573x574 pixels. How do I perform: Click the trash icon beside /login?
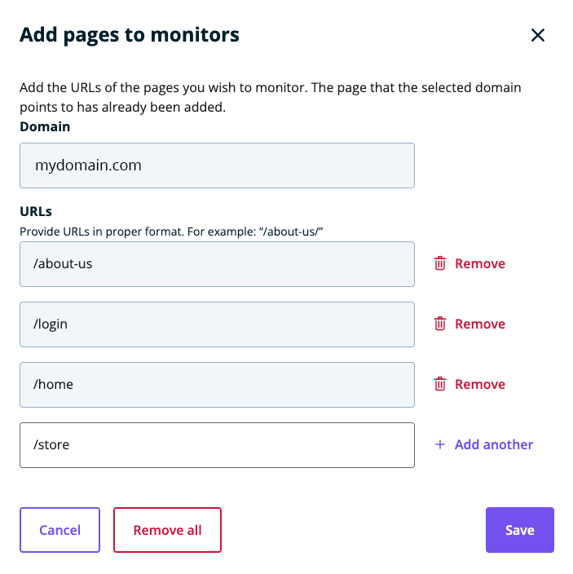point(440,324)
